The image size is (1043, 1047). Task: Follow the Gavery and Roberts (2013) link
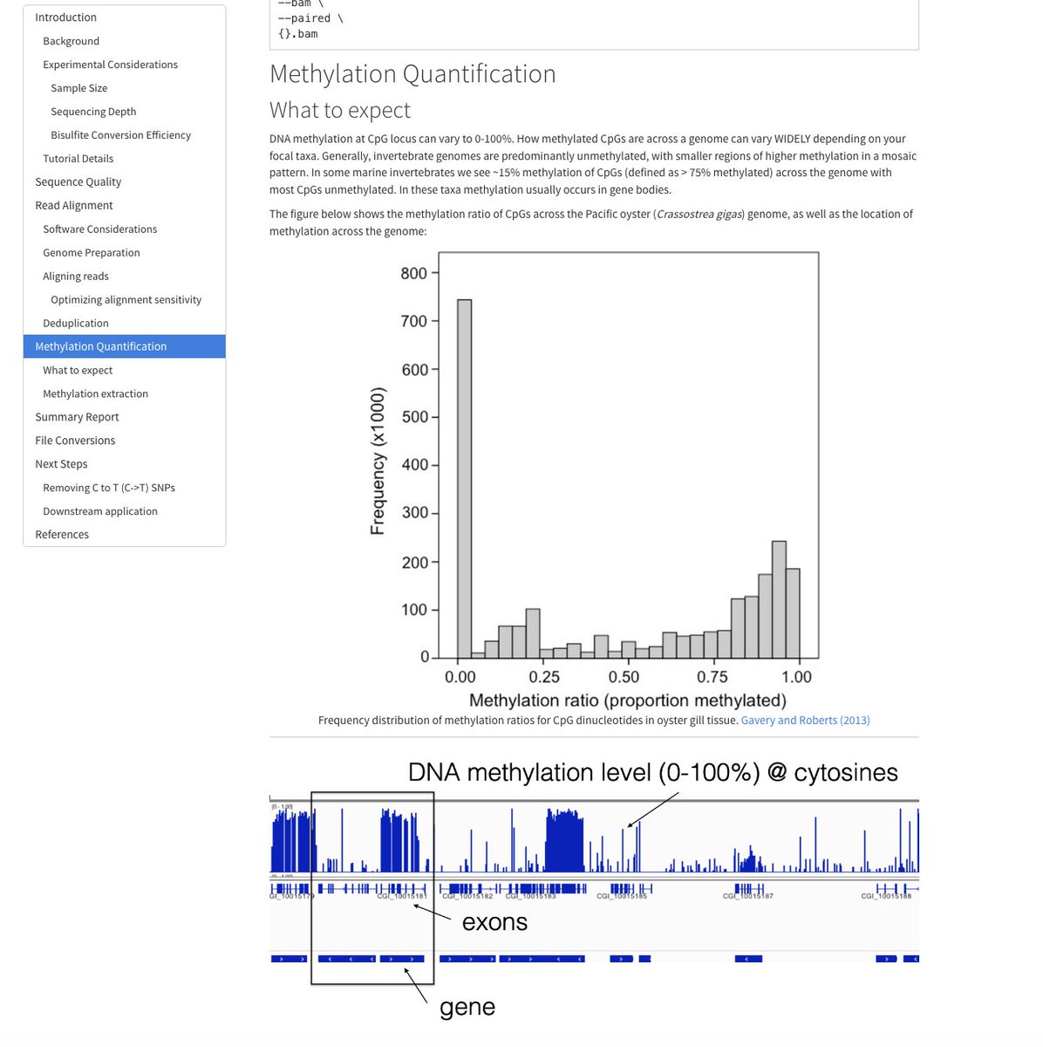click(x=805, y=721)
